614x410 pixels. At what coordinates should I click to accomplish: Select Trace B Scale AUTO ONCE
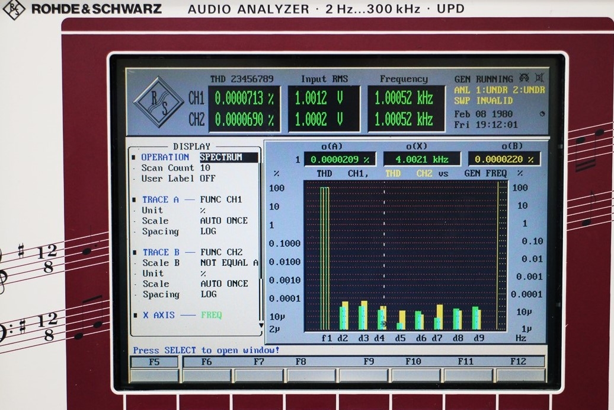click(225, 284)
